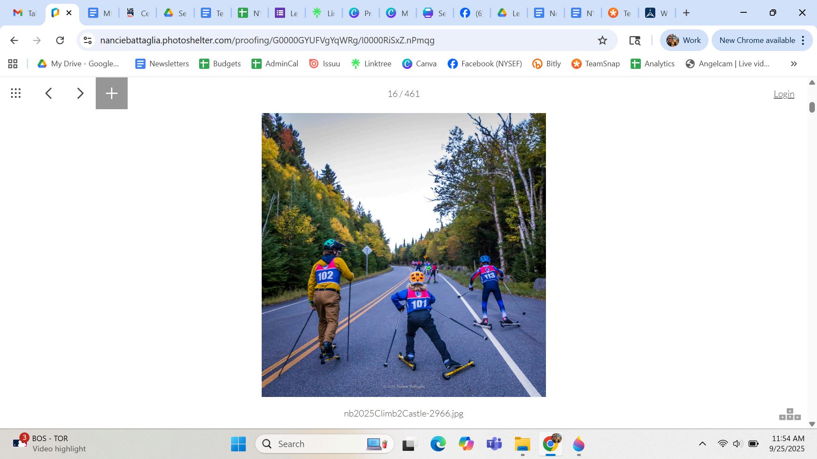The width and height of the screenshot is (817, 459).
Task: Open the Canva bookmark
Action: (x=420, y=64)
